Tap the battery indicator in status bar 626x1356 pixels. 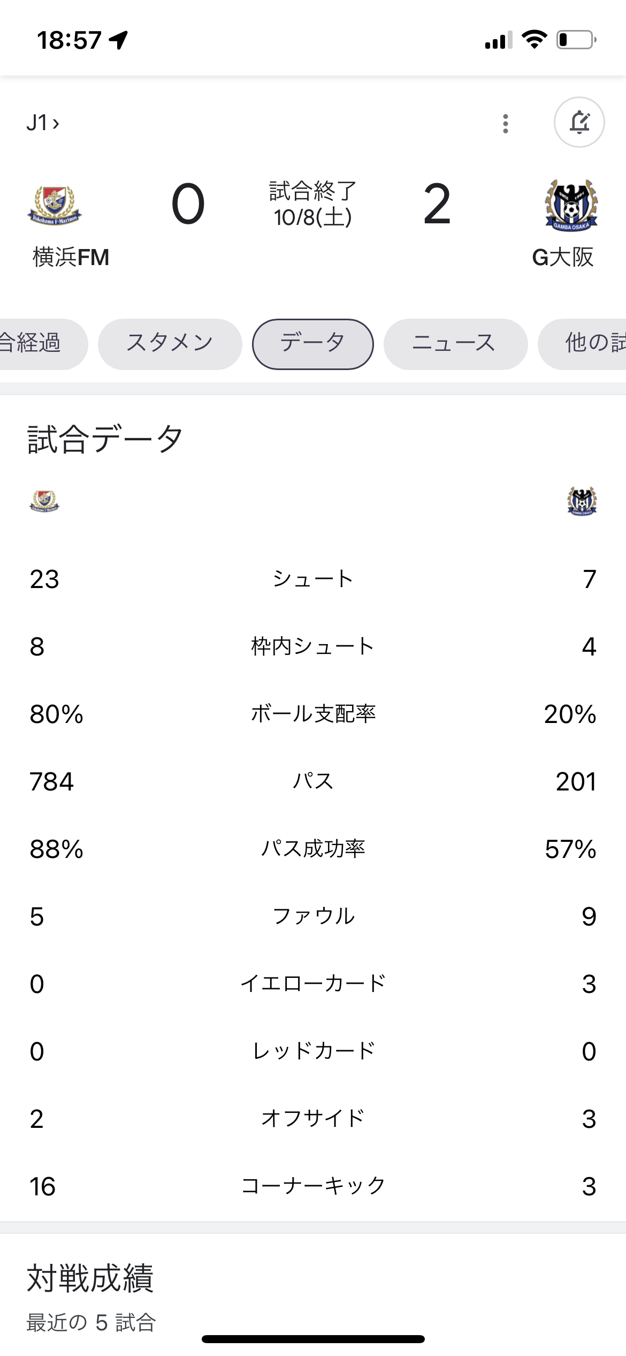[x=576, y=40]
